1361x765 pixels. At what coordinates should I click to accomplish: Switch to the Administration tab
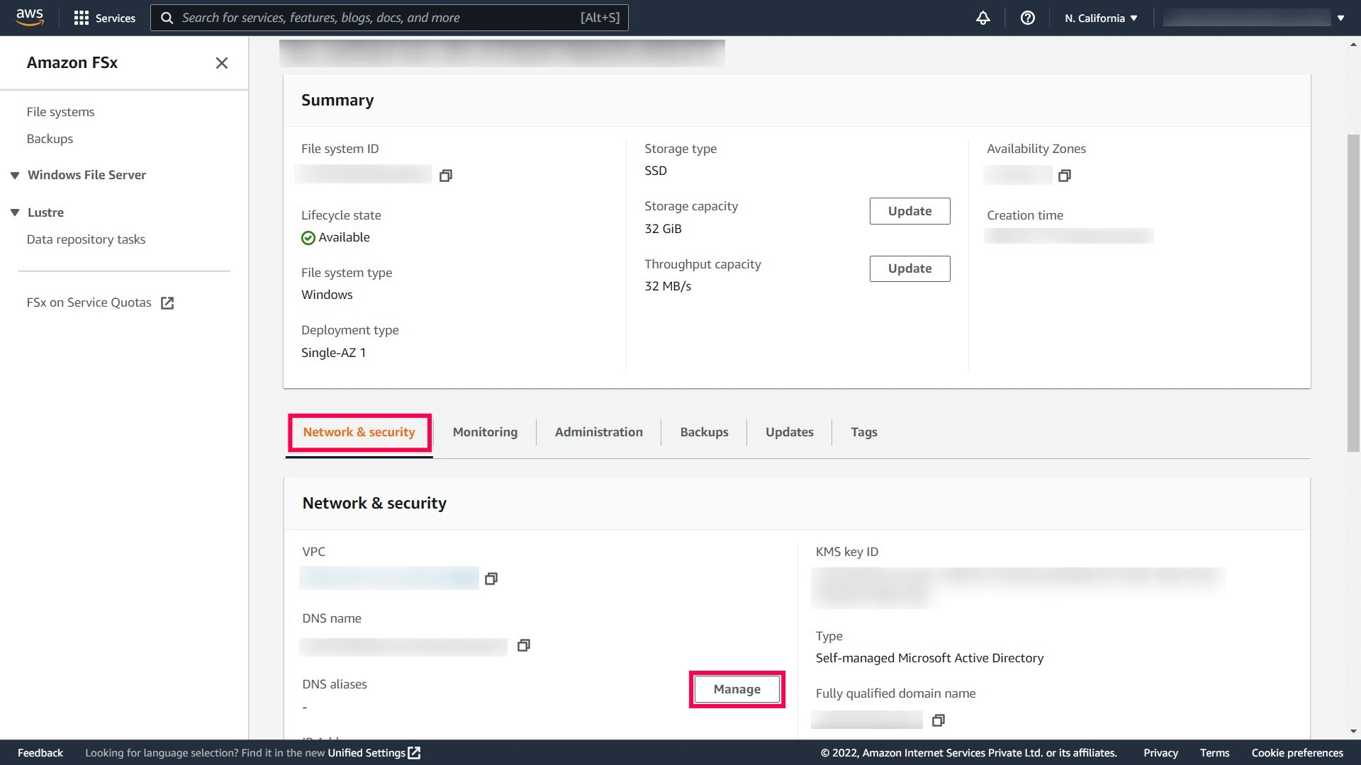[x=598, y=432]
